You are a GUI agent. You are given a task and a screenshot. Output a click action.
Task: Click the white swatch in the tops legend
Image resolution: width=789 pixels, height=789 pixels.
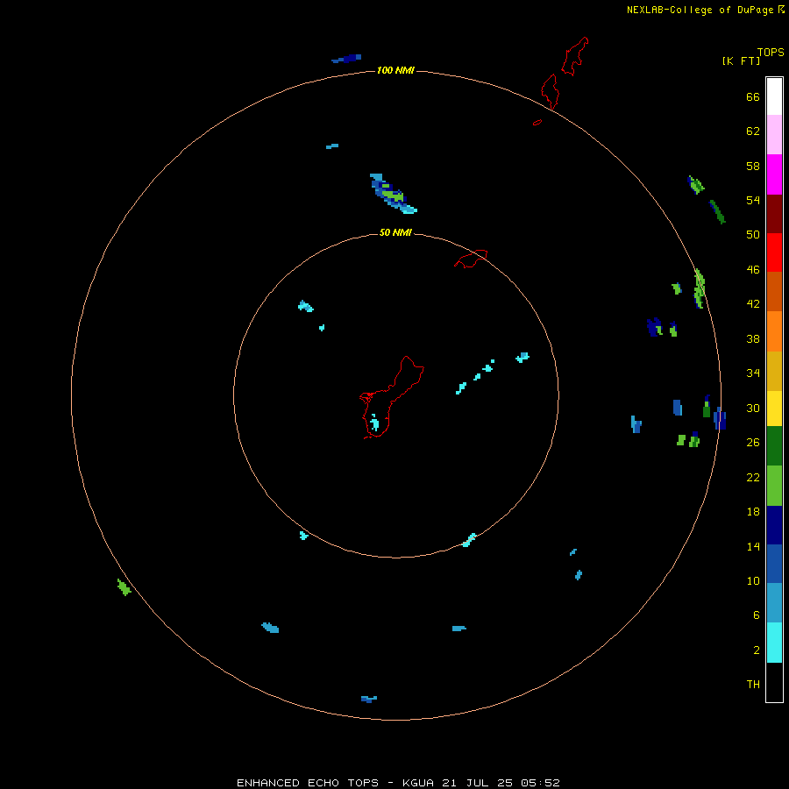(774, 96)
